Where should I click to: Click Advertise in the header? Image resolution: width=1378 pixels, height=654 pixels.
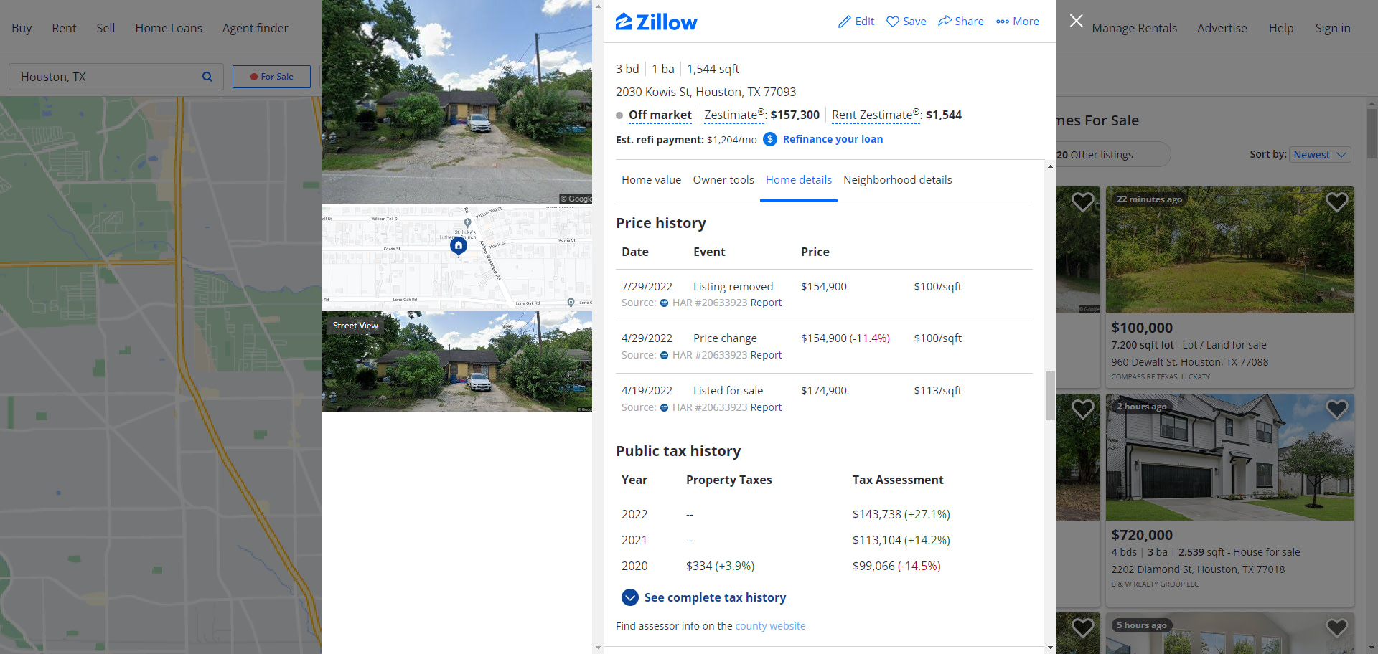(1222, 28)
